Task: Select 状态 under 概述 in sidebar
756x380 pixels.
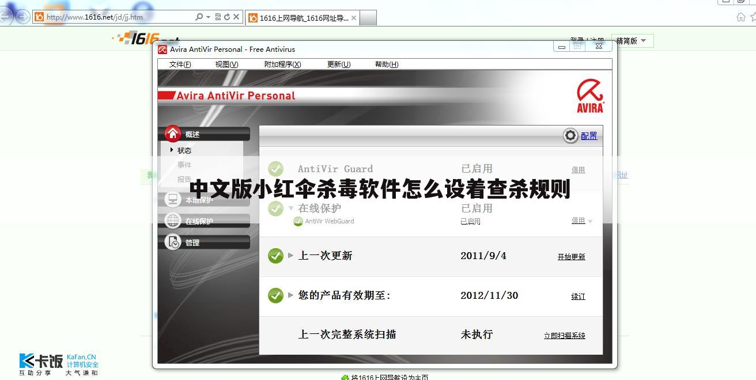Action: tap(184, 150)
